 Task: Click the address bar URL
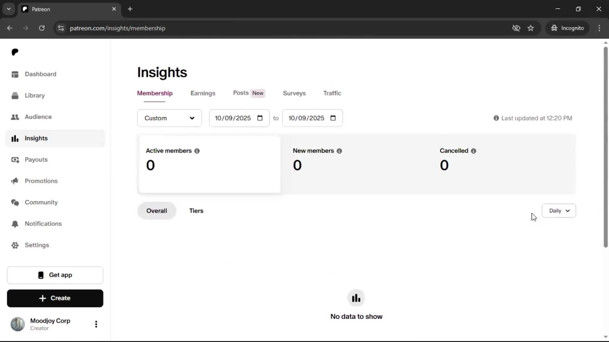click(x=117, y=28)
